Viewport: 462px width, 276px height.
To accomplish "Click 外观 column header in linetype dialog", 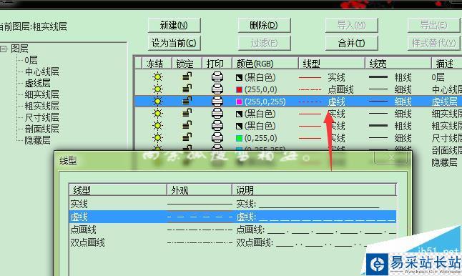I will 200,190.
